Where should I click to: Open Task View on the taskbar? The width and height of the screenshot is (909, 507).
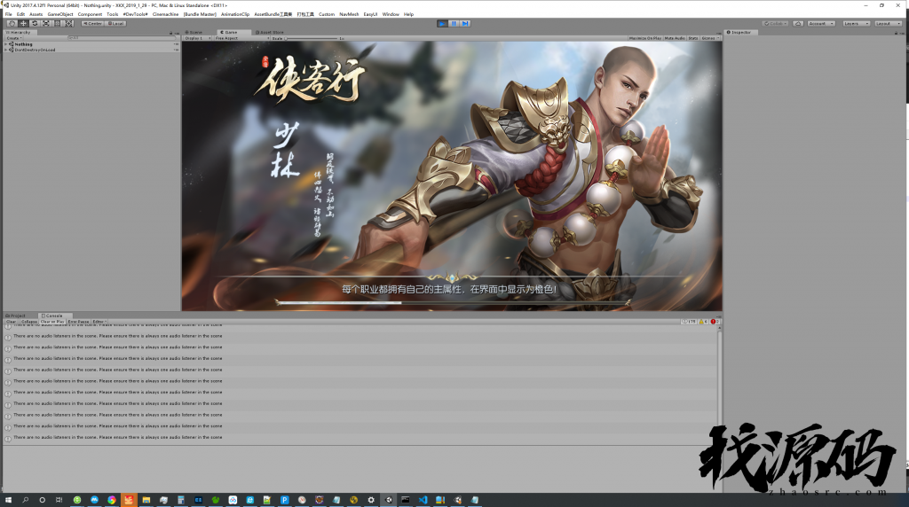click(59, 500)
